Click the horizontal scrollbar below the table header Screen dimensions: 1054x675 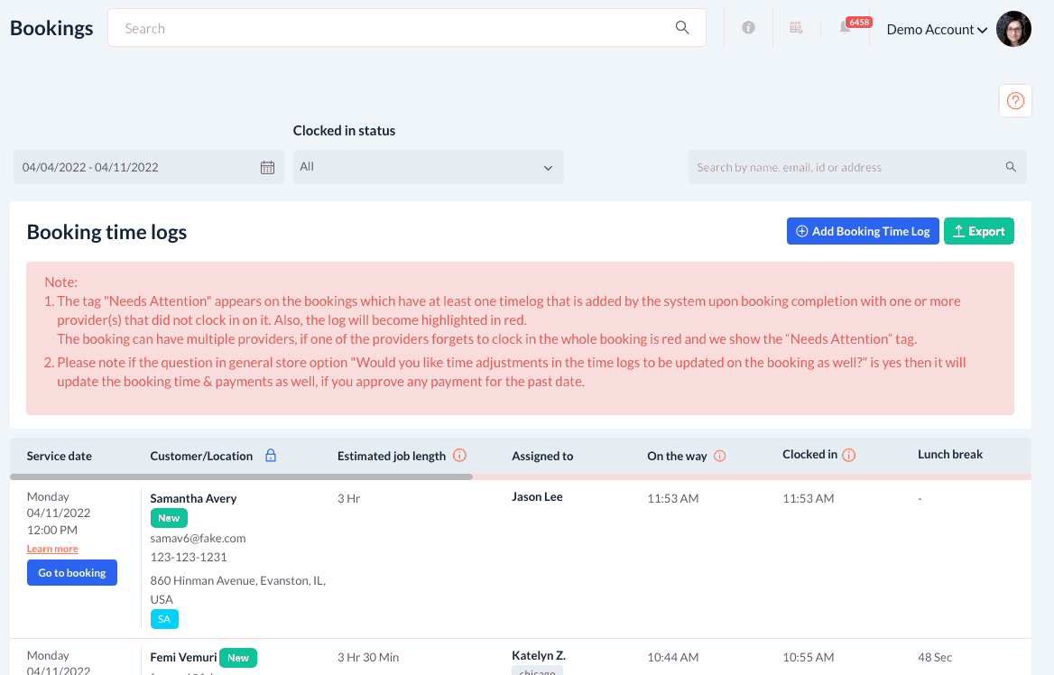pos(241,476)
